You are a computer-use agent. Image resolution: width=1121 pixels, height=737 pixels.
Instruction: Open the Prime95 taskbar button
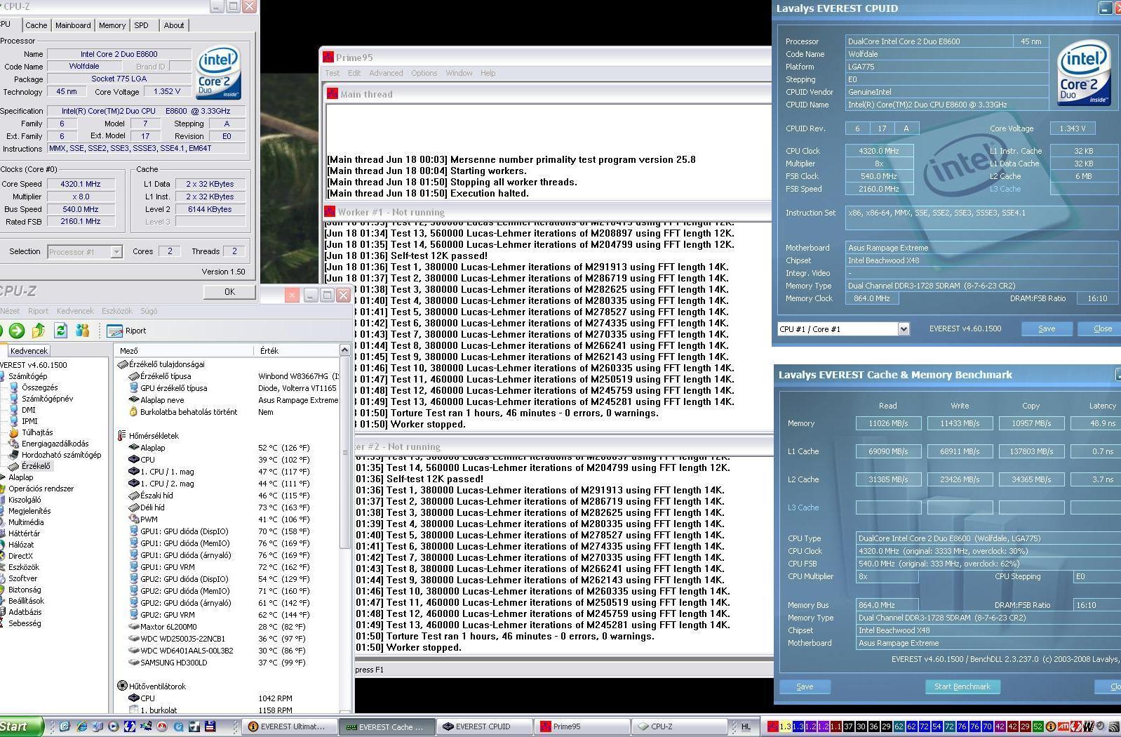point(582,726)
